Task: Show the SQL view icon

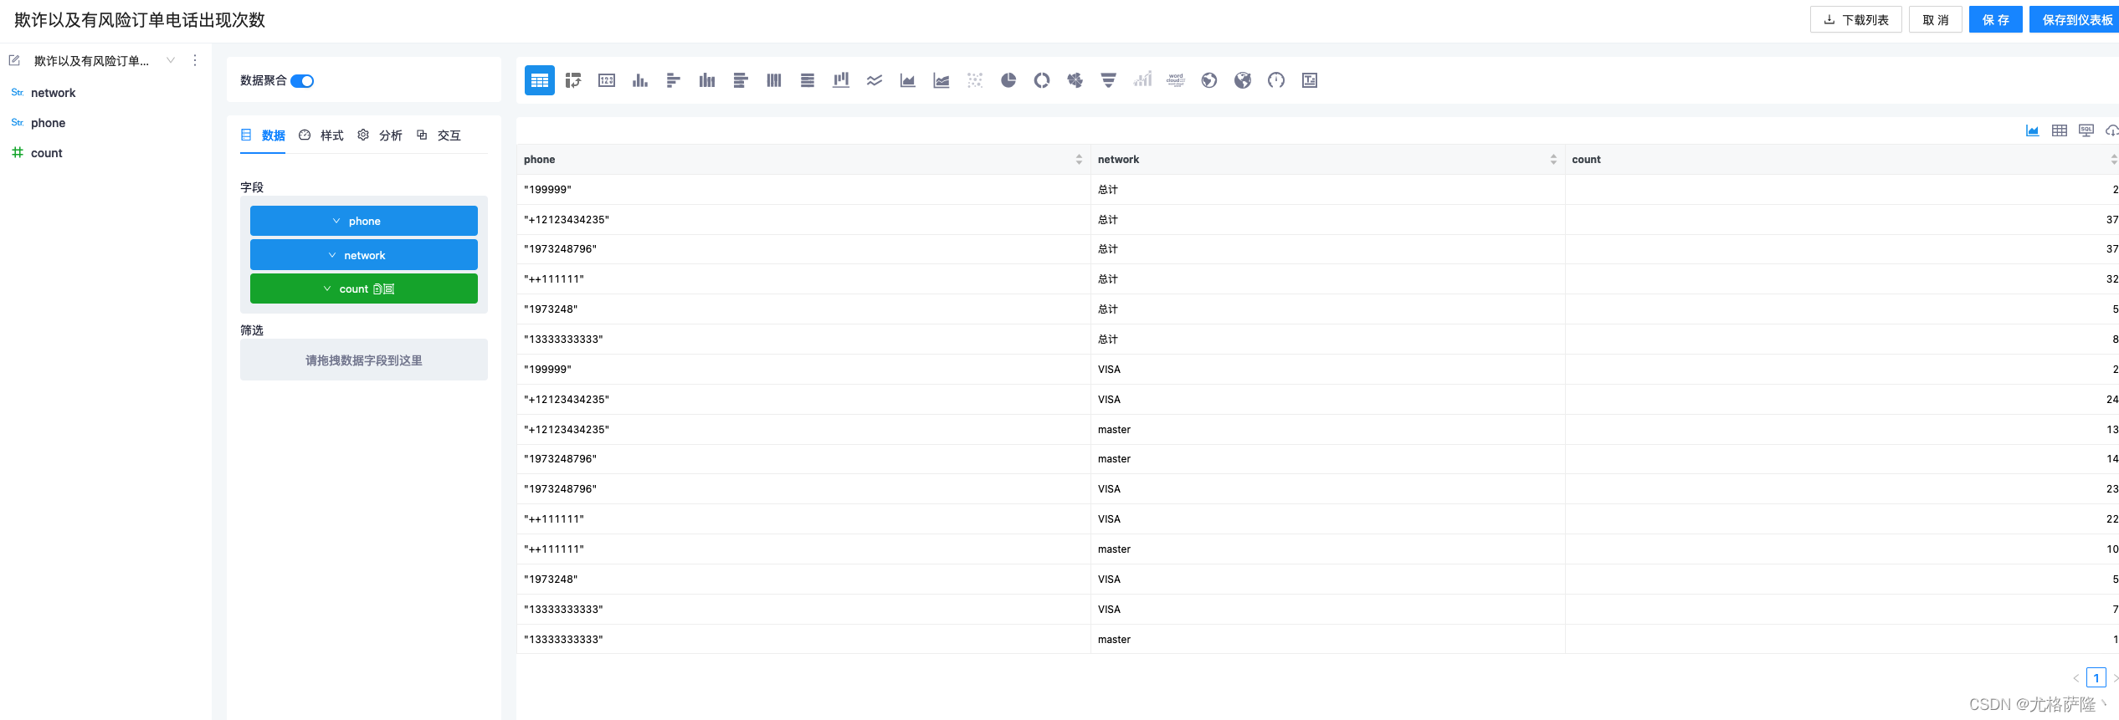Action: (2086, 130)
